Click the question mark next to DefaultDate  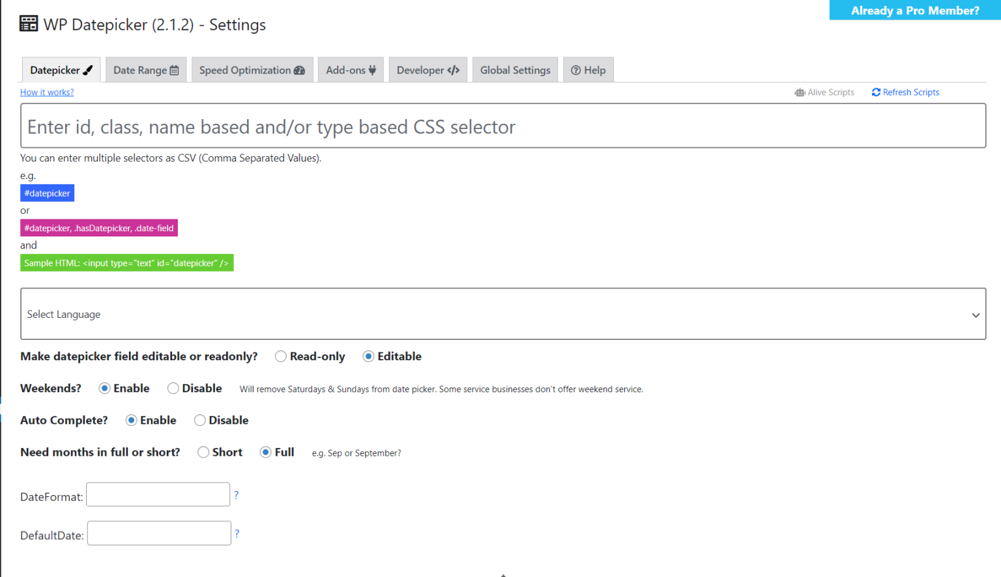pyautogui.click(x=237, y=533)
